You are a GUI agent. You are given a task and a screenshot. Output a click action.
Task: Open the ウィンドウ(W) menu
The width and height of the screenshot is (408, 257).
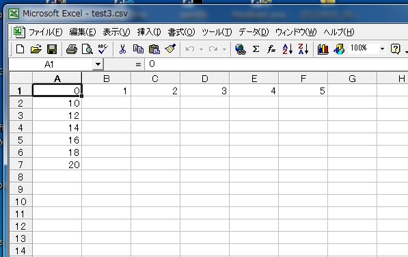click(296, 32)
